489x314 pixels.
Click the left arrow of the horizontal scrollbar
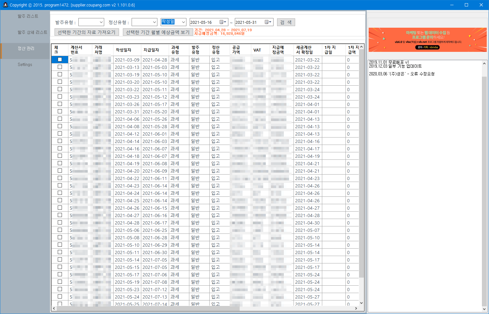click(x=54, y=308)
